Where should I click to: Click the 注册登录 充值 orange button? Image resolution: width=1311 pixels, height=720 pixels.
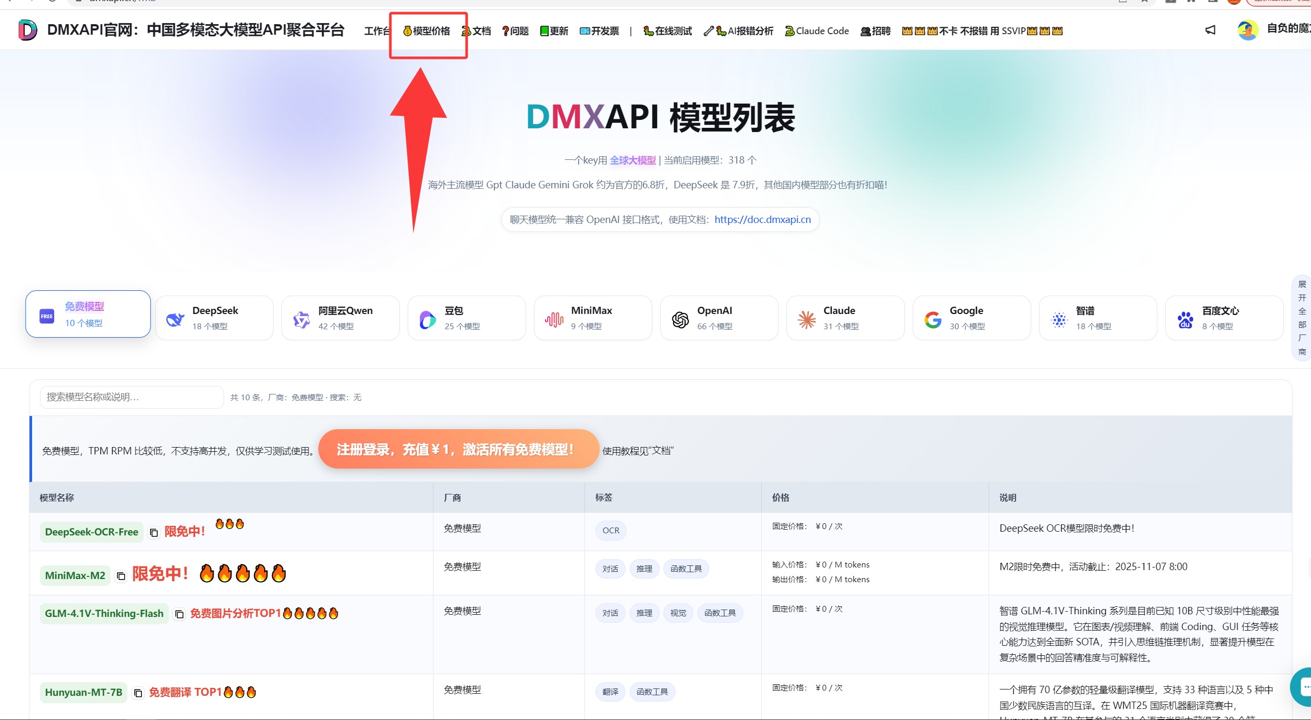point(458,449)
